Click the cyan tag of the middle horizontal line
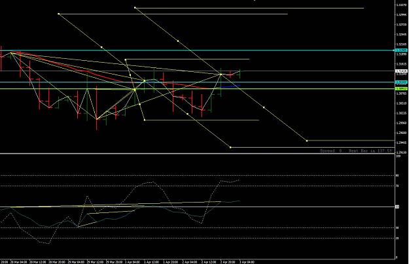The height and width of the screenshot is (264, 409). pyautogui.click(x=401, y=82)
